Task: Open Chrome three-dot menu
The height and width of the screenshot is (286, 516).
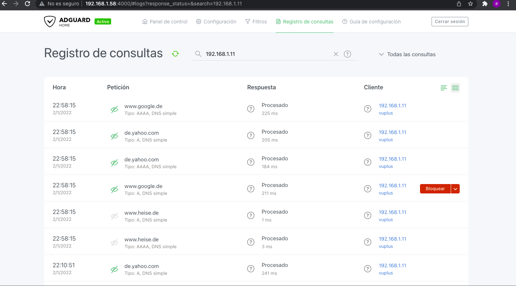Action: coord(508,4)
